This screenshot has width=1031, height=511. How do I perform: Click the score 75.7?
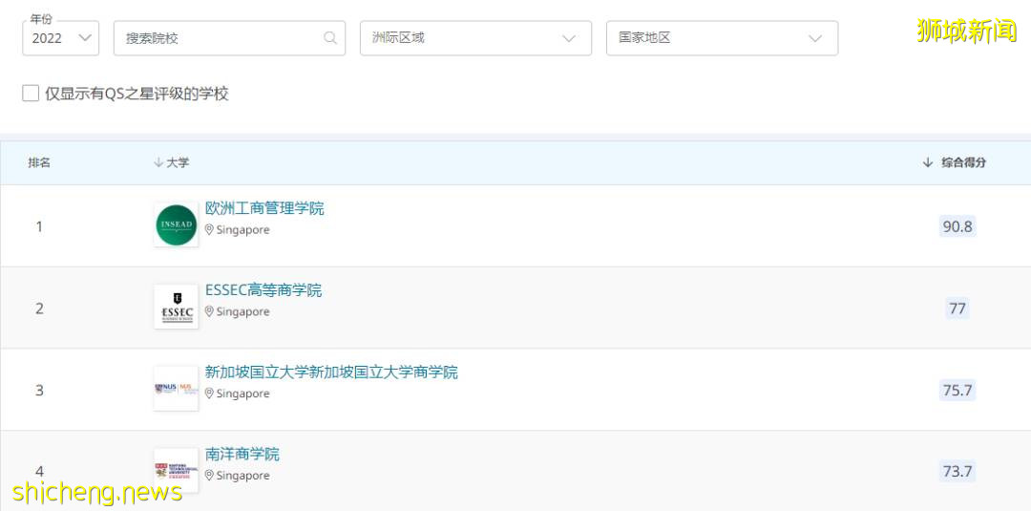pos(957,390)
